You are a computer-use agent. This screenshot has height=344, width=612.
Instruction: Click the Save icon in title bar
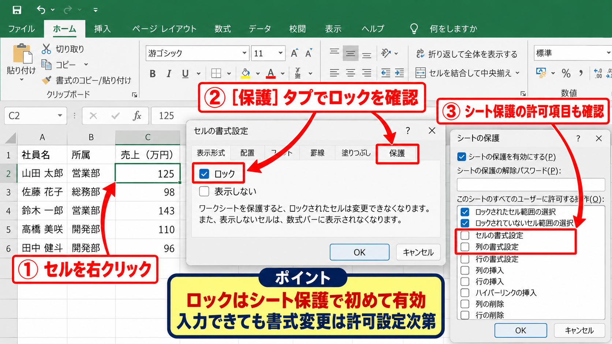[17, 10]
